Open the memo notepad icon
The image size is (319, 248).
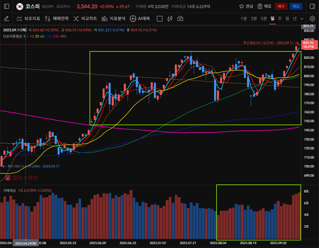click(260, 6)
